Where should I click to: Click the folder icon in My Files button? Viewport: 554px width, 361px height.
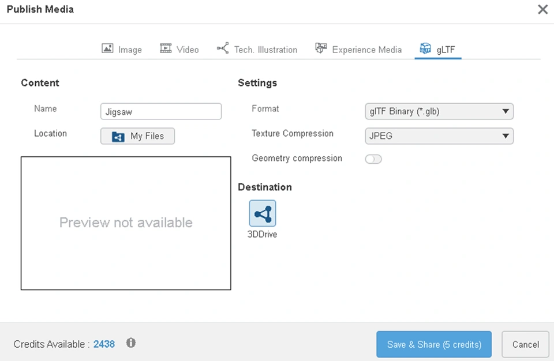point(118,137)
